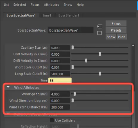Viewport: 138px width, 128px height.
Task: Click the Focus button
Action: click(116, 24)
